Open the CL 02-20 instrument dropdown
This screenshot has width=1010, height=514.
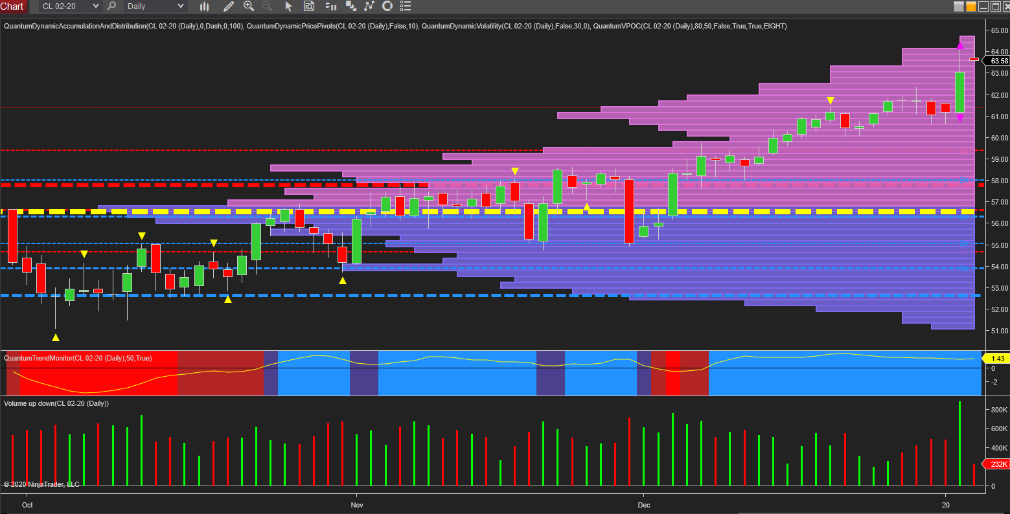pos(70,6)
